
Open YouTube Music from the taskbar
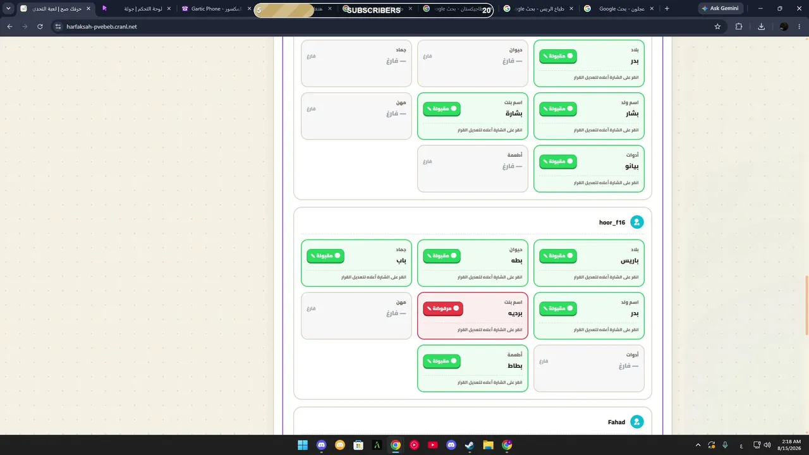[x=414, y=445]
